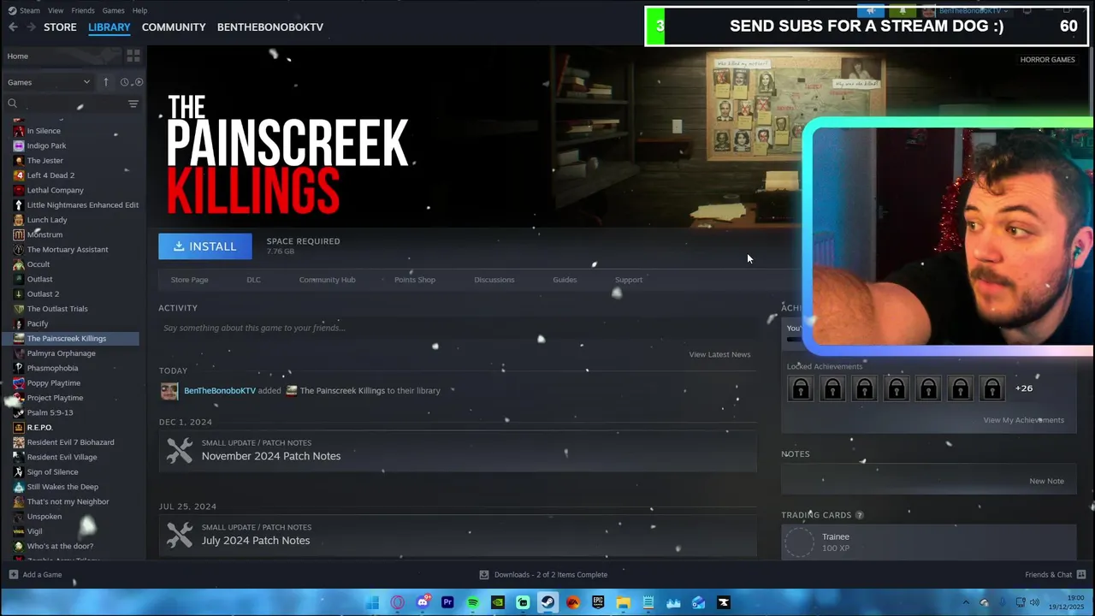Open the View menu

click(56, 10)
